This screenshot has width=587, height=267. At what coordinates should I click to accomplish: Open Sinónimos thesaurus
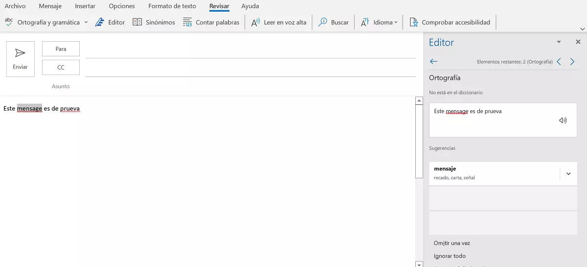tap(154, 22)
